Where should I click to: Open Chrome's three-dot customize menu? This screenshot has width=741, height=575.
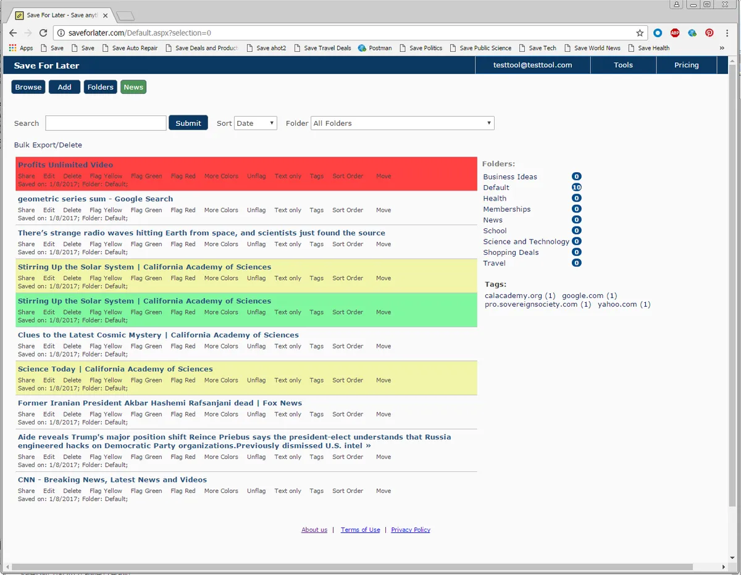click(727, 33)
